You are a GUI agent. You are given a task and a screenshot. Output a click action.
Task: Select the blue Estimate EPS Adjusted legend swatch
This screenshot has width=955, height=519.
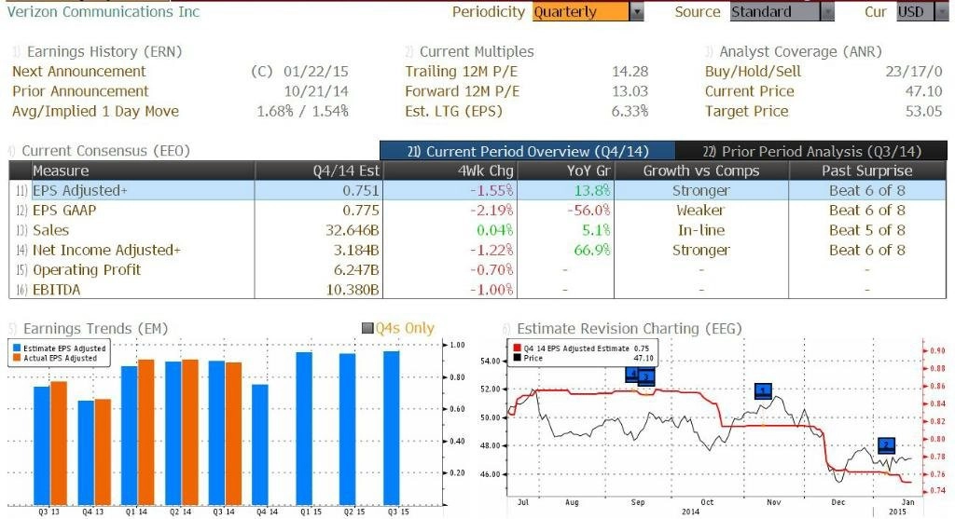pos(17,348)
